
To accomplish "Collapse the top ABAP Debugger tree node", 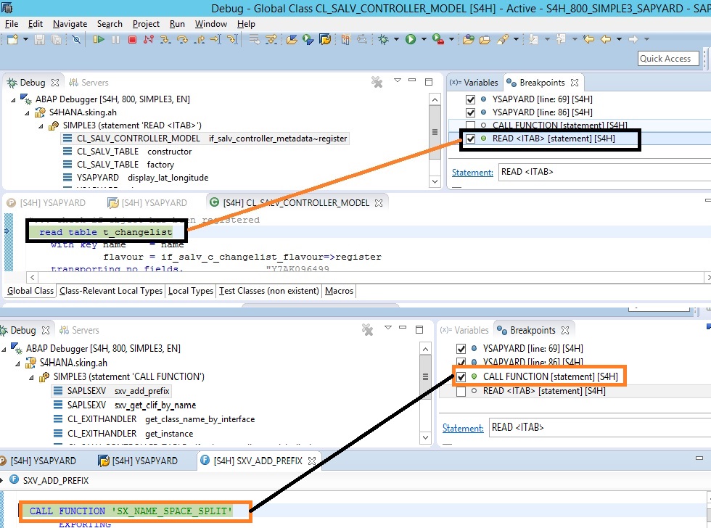I will pos(13,99).
